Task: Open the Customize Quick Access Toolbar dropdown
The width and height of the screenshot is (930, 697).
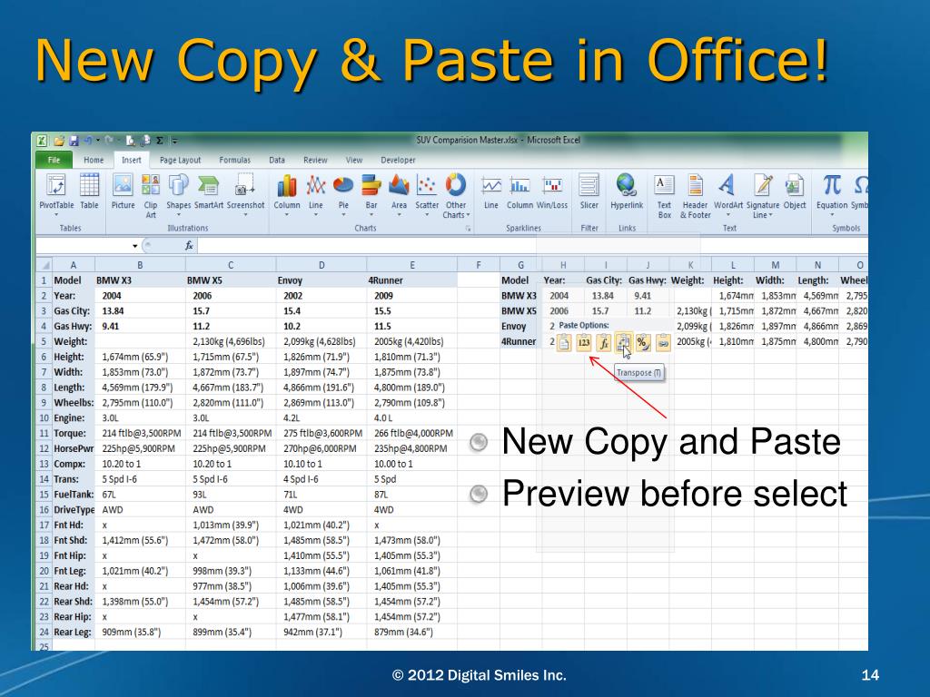Action: coord(174,141)
